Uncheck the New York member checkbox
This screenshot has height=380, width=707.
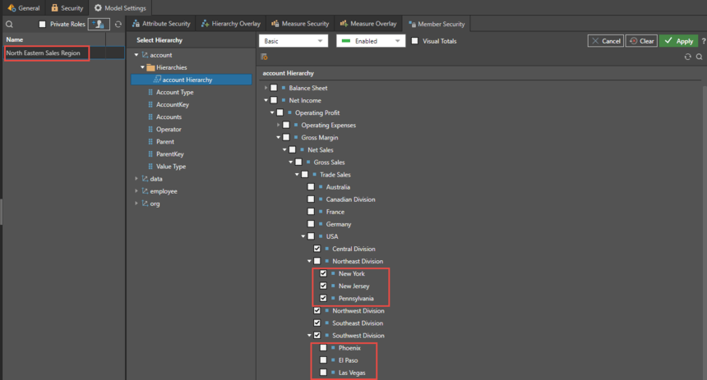pos(323,273)
